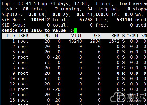
Task: Click the -20 nice value in the PID 13 row
Action: pyautogui.click(x=56, y=89)
